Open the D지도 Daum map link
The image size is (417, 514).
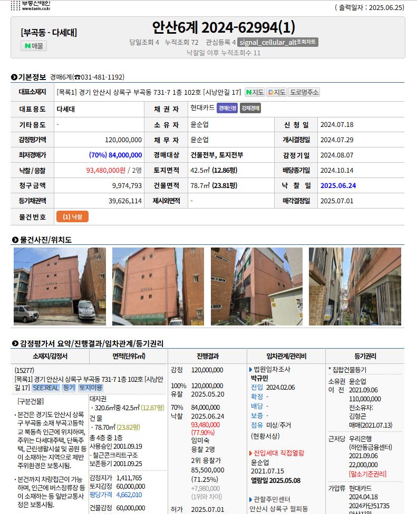(x=277, y=92)
